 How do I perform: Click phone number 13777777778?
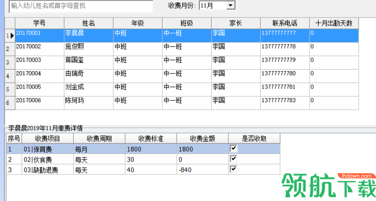tap(285, 49)
